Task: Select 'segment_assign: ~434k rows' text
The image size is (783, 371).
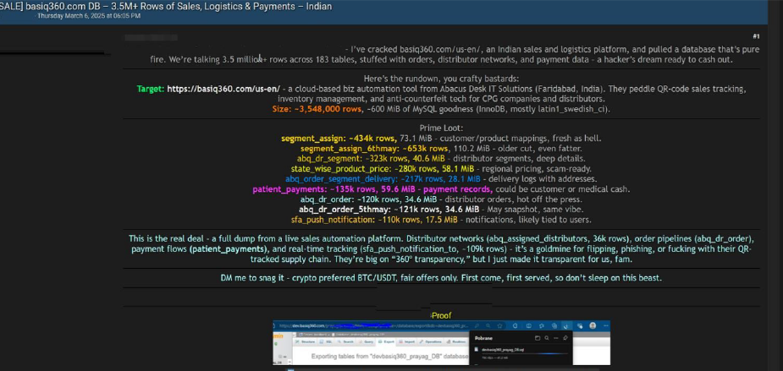Action: 339,138
